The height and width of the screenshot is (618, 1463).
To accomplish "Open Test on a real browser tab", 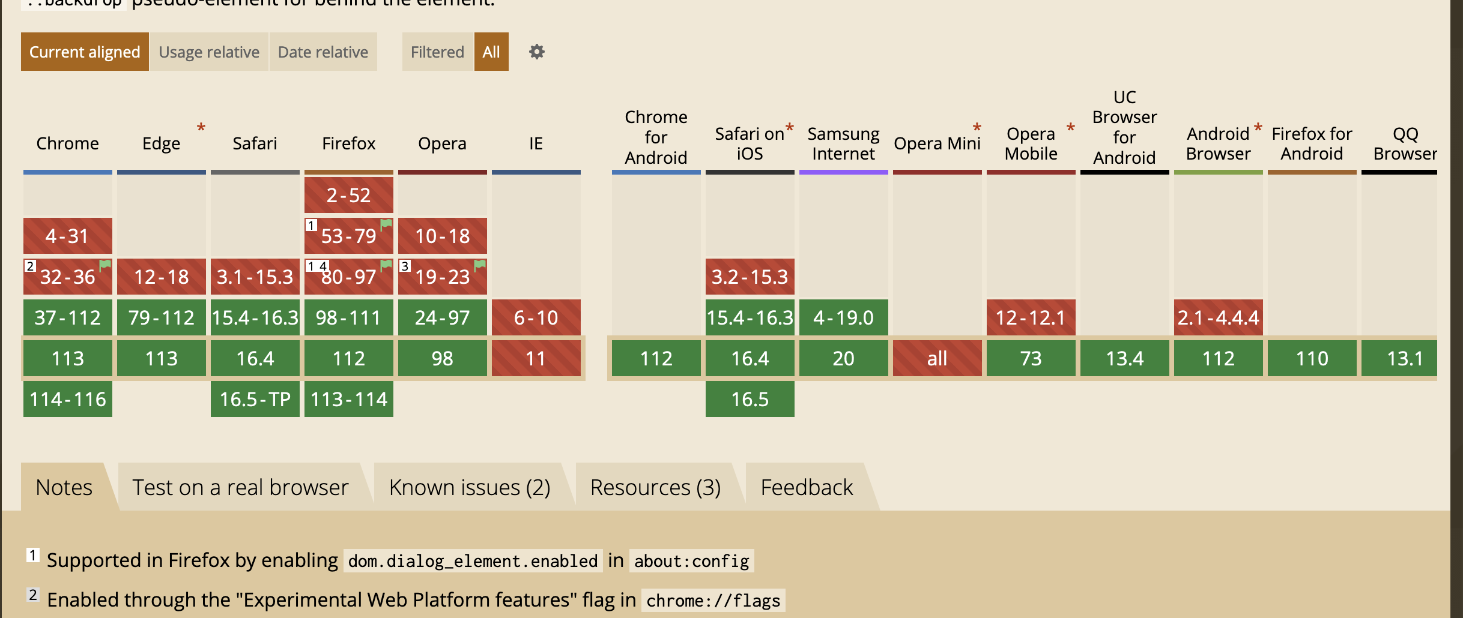I will pos(240,487).
